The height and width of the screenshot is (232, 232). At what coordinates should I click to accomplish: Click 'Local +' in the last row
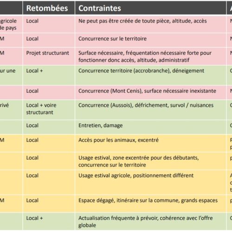[x=34, y=218]
